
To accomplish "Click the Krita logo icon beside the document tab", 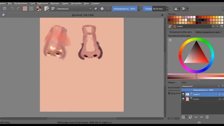I will click(3, 15).
